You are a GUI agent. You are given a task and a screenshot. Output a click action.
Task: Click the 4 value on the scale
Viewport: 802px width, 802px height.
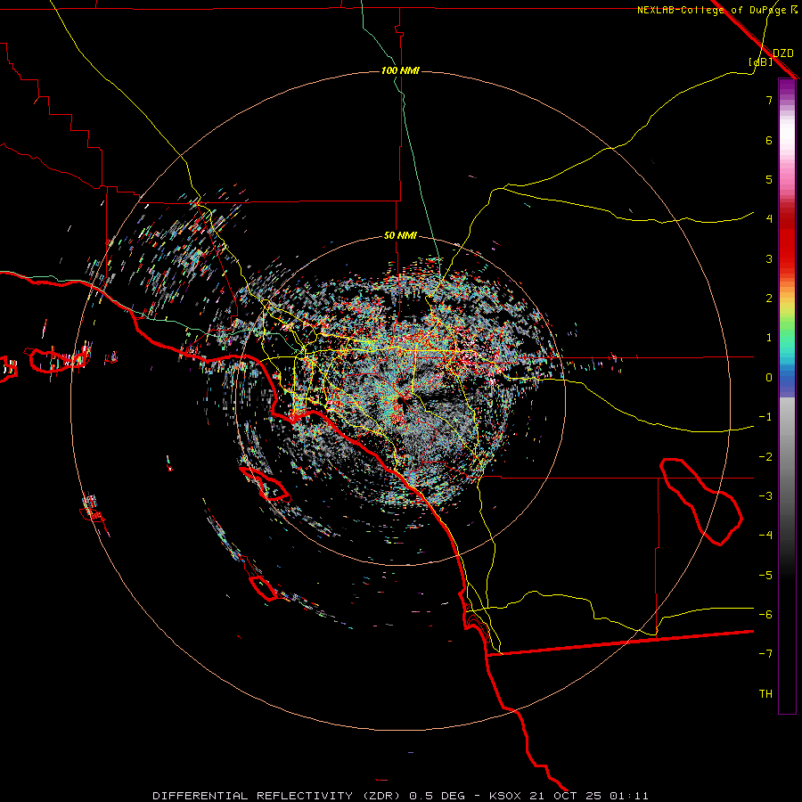[769, 219]
